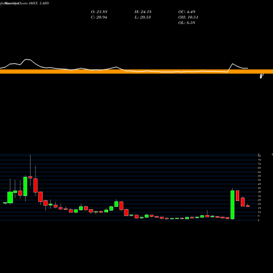
Task: Click the 59 price axis label
Action: [259, 176]
